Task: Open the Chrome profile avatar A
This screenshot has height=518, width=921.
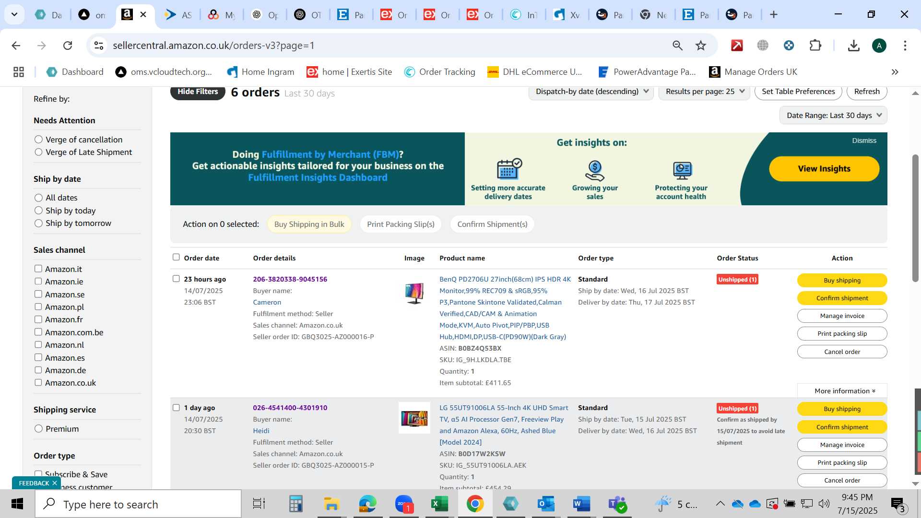Action: [879, 46]
